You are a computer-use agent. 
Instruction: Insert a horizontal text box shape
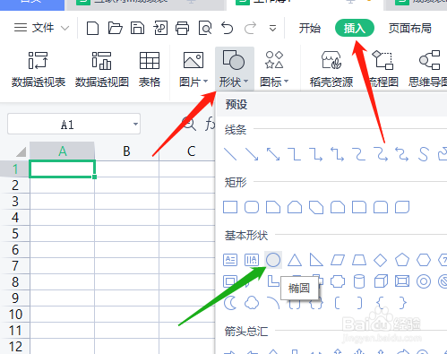point(230,260)
